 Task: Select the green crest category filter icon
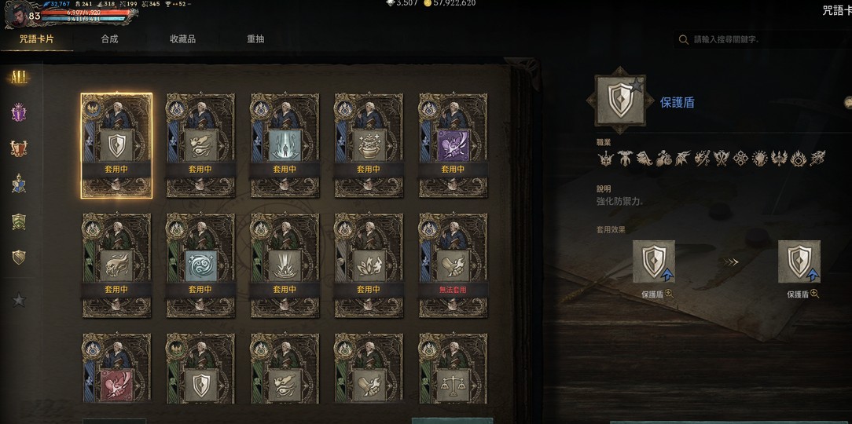[x=19, y=221]
